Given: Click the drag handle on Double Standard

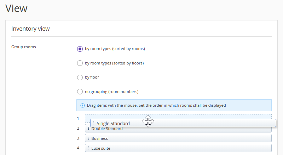Looking at the screenshot, I should click(x=88, y=129).
